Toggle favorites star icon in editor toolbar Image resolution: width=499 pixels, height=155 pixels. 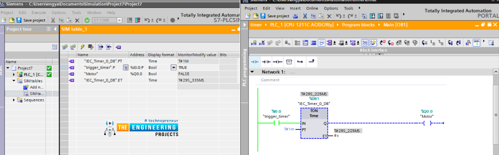pyautogui.click(x=373, y=42)
